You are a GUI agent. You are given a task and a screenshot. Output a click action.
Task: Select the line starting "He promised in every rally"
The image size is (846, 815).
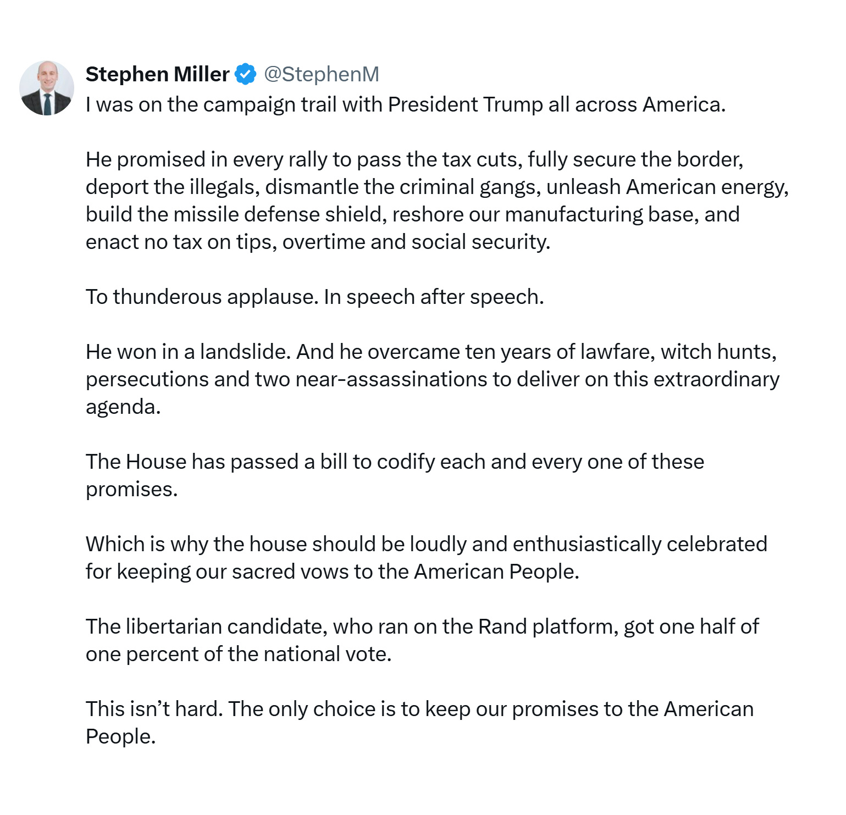coord(414,159)
